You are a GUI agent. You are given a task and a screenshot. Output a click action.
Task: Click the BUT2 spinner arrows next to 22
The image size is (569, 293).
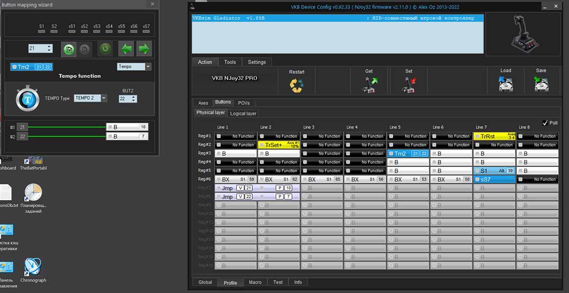pyautogui.click(x=134, y=99)
